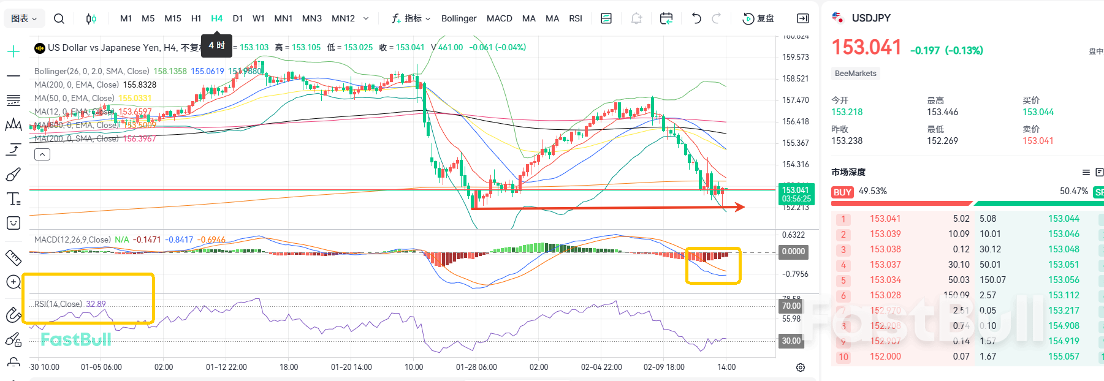Click the zoom in tool
This screenshot has width=1104, height=381.
point(13,282)
